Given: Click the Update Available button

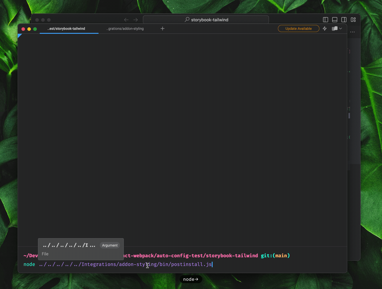Looking at the screenshot, I should pos(298,28).
